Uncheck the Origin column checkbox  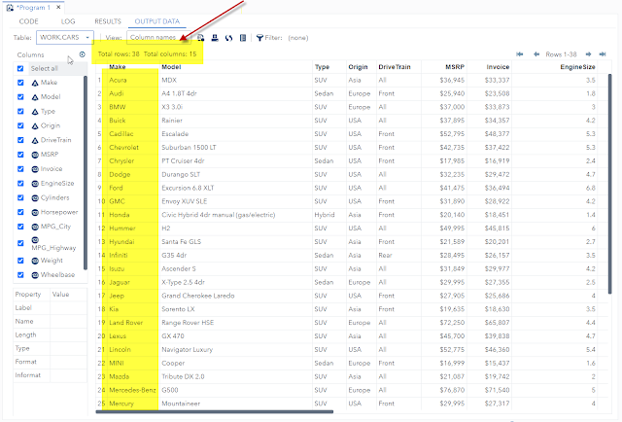point(20,125)
